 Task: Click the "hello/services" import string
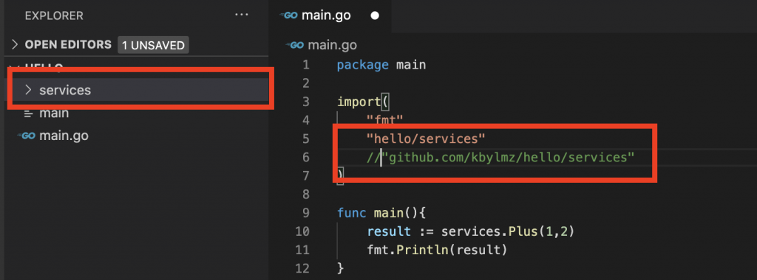425,139
